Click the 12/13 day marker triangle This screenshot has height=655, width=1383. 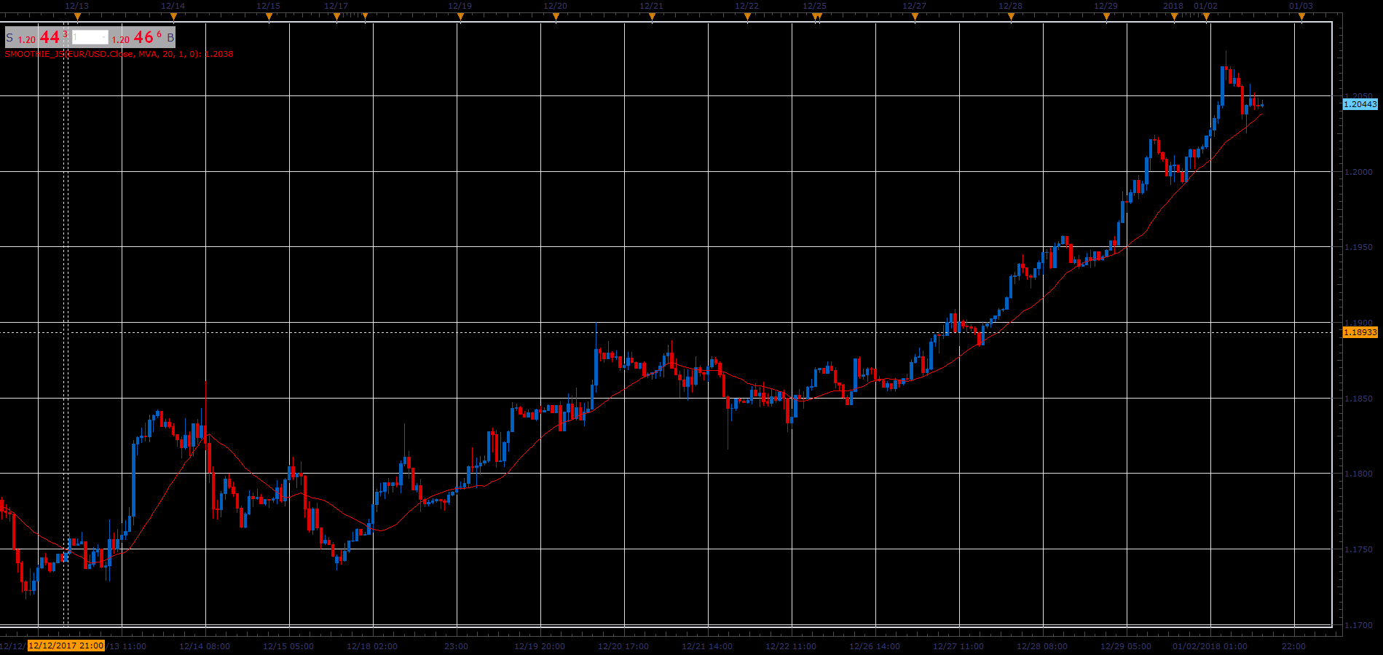pyautogui.click(x=77, y=17)
